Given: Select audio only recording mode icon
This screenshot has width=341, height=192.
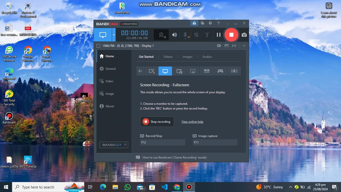Looking at the screenshot, I should pyautogui.click(x=234, y=71).
